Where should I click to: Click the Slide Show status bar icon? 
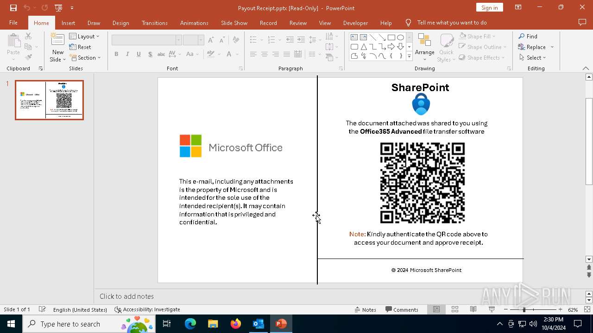[492, 309]
